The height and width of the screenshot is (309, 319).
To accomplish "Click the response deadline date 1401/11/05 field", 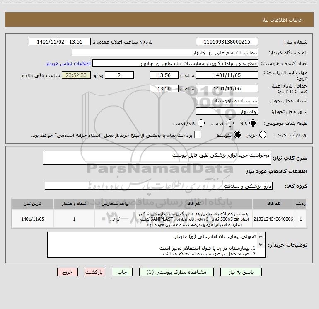I will (227, 75).
